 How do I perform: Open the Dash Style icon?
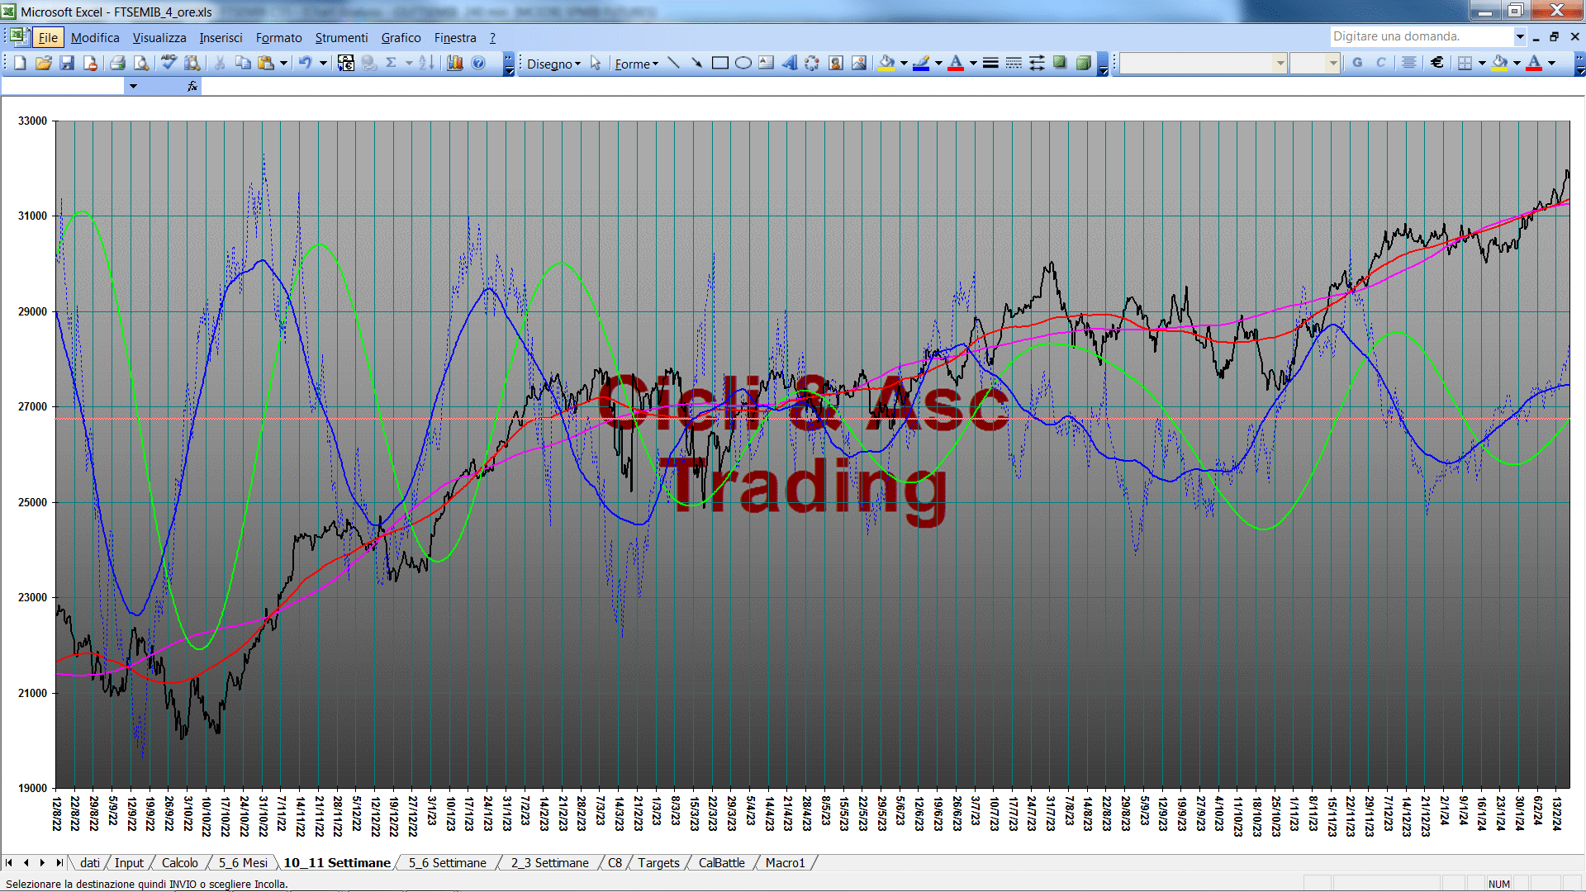pyautogui.click(x=1014, y=63)
